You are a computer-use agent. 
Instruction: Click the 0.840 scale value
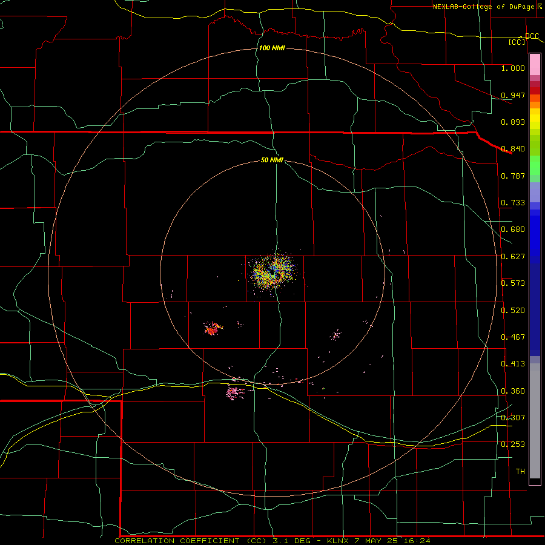513,149
